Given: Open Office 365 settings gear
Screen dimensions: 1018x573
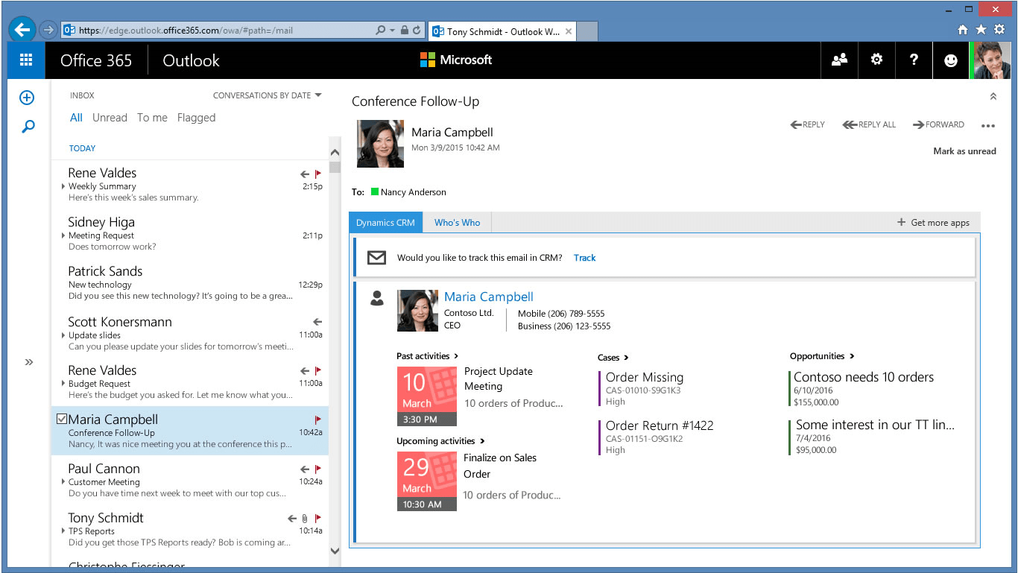Looking at the screenshot, I should coord(876,60).
